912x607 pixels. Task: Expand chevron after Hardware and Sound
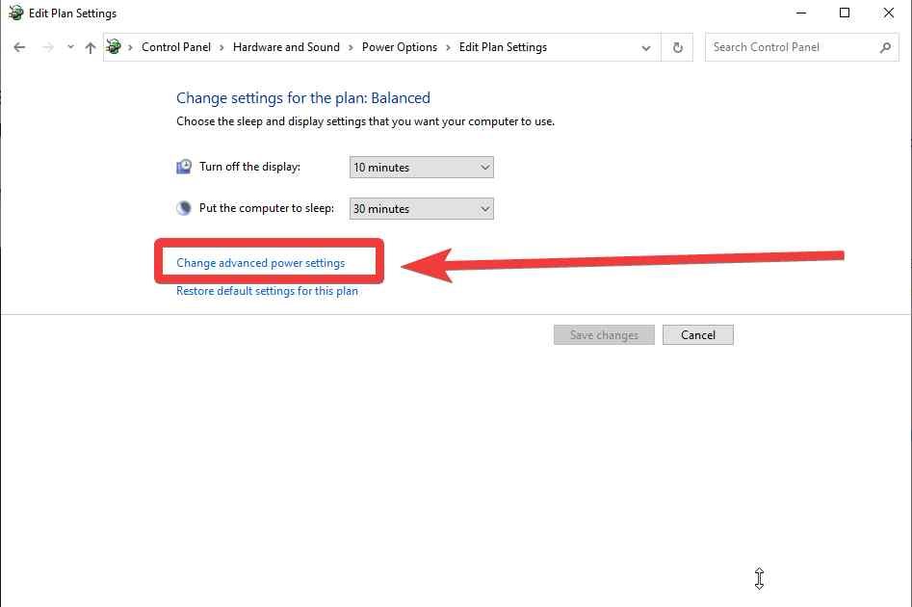pos(351,48)
